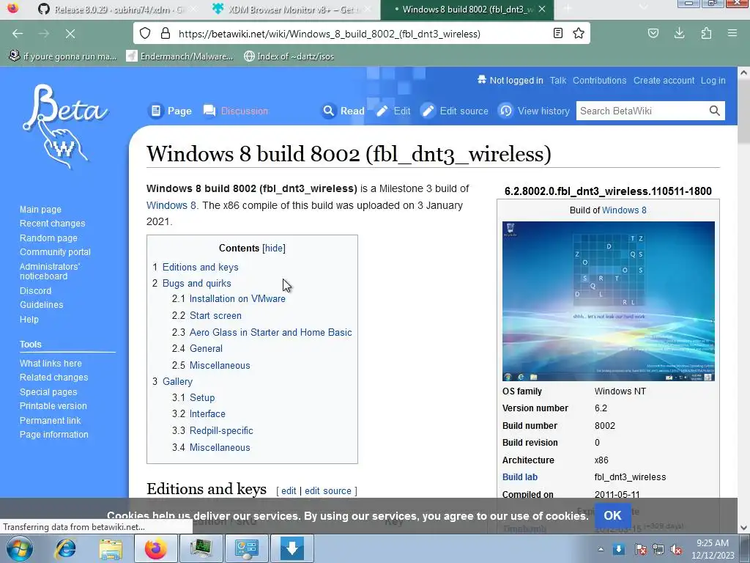The height and width of the screenshot is (563, 750).
Task: Switch to Firefox in the taskbar
Action: click(x=156, y=548)
